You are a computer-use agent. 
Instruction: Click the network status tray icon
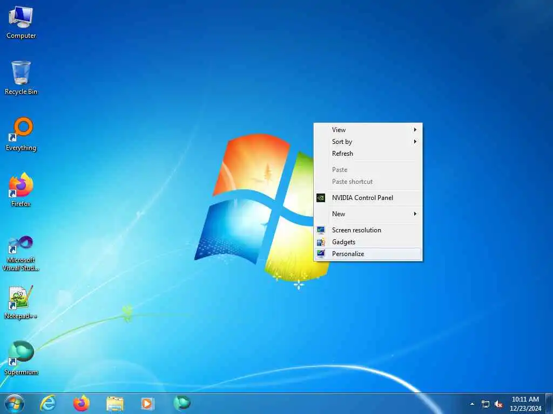point(485,404)
